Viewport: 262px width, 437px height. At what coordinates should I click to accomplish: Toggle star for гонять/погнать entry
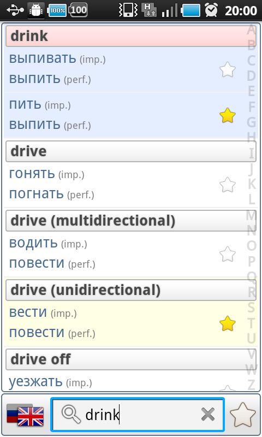pos(228,185)
